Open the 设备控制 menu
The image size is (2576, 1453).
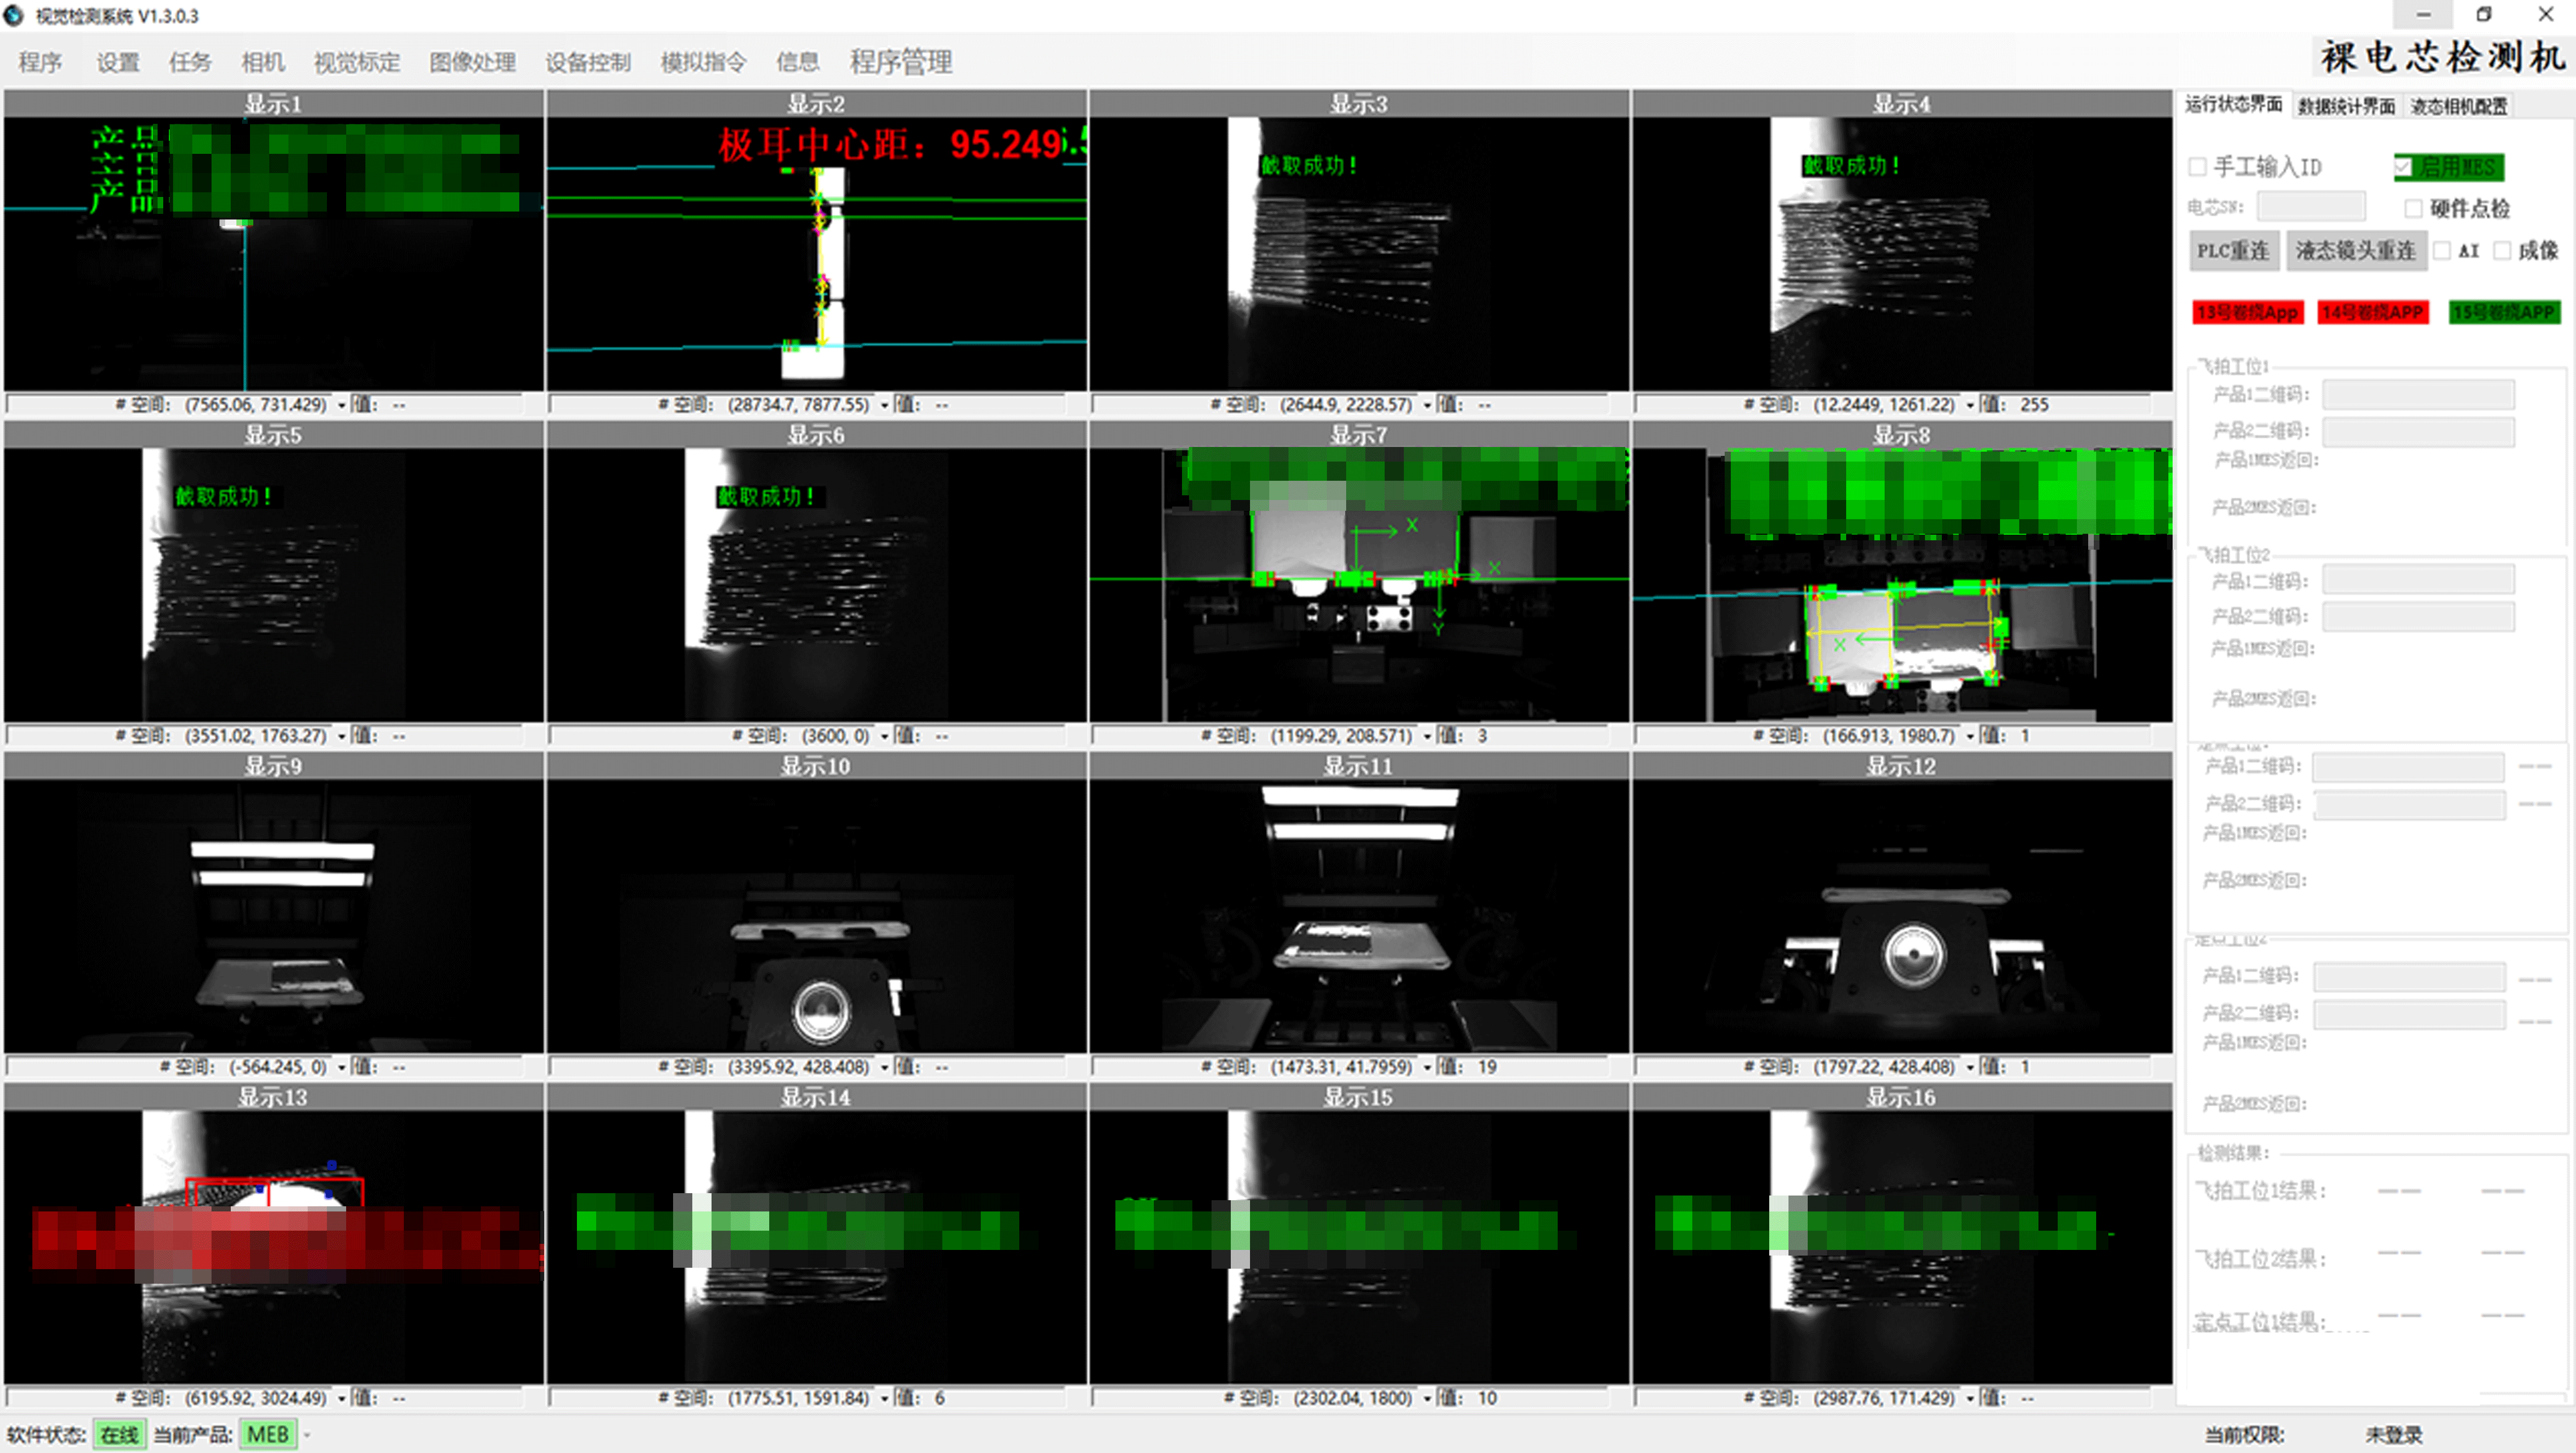588,62
